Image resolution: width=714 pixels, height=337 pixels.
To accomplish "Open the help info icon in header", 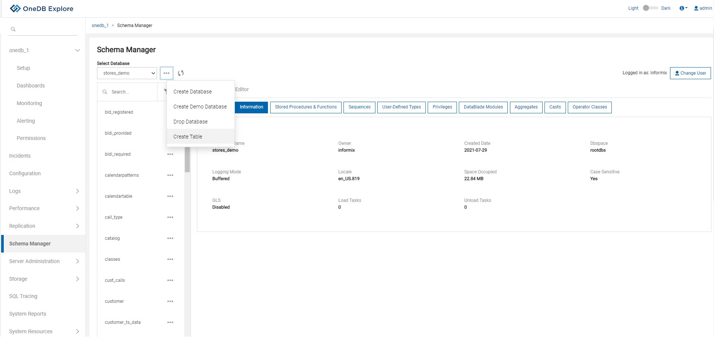I will [x=683, y=8].
